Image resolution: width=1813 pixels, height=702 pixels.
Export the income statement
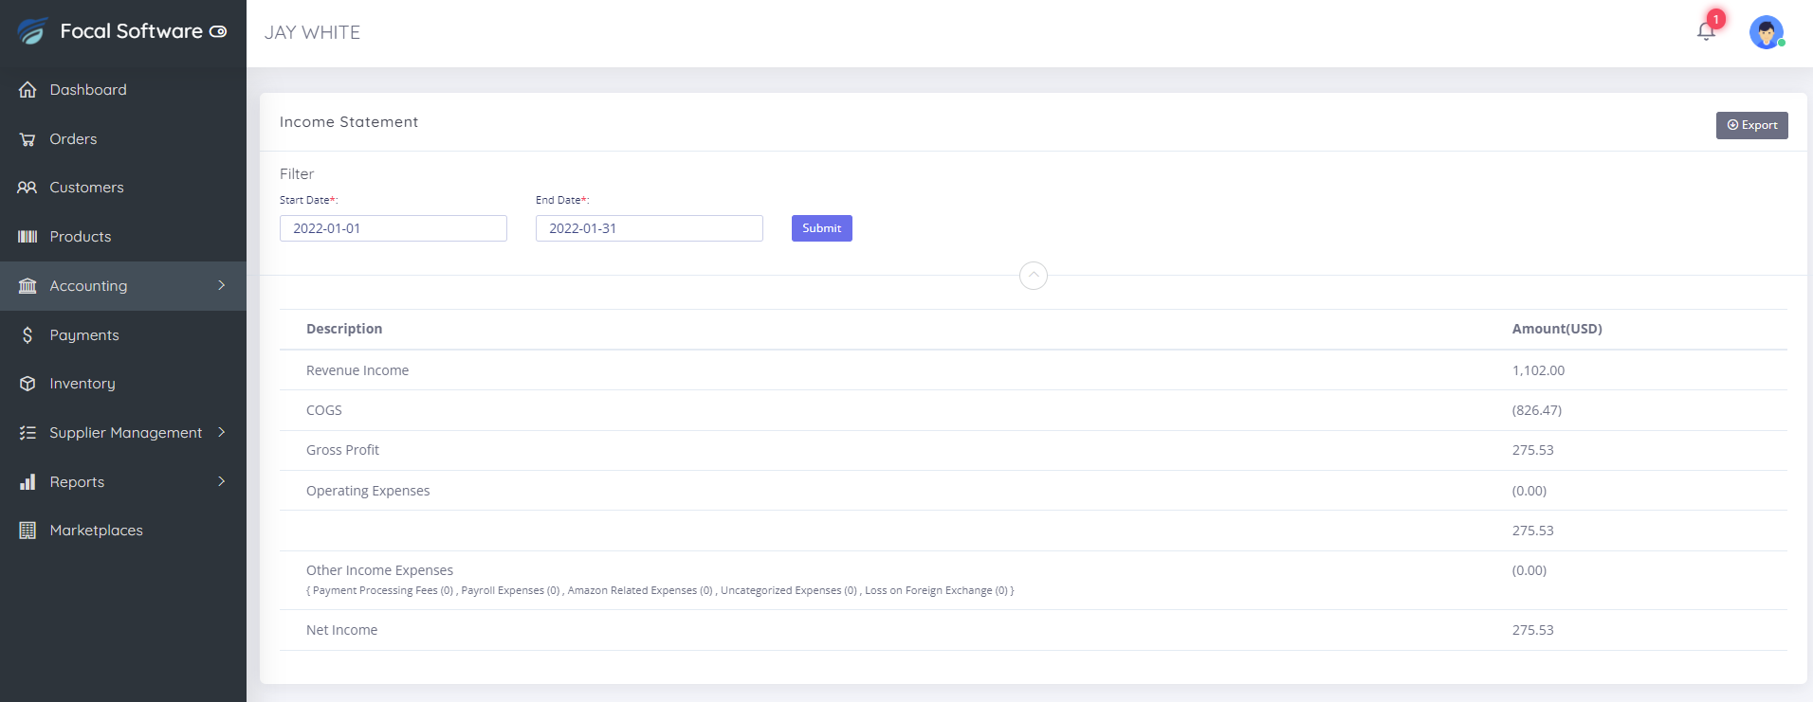click(1751, 125)
